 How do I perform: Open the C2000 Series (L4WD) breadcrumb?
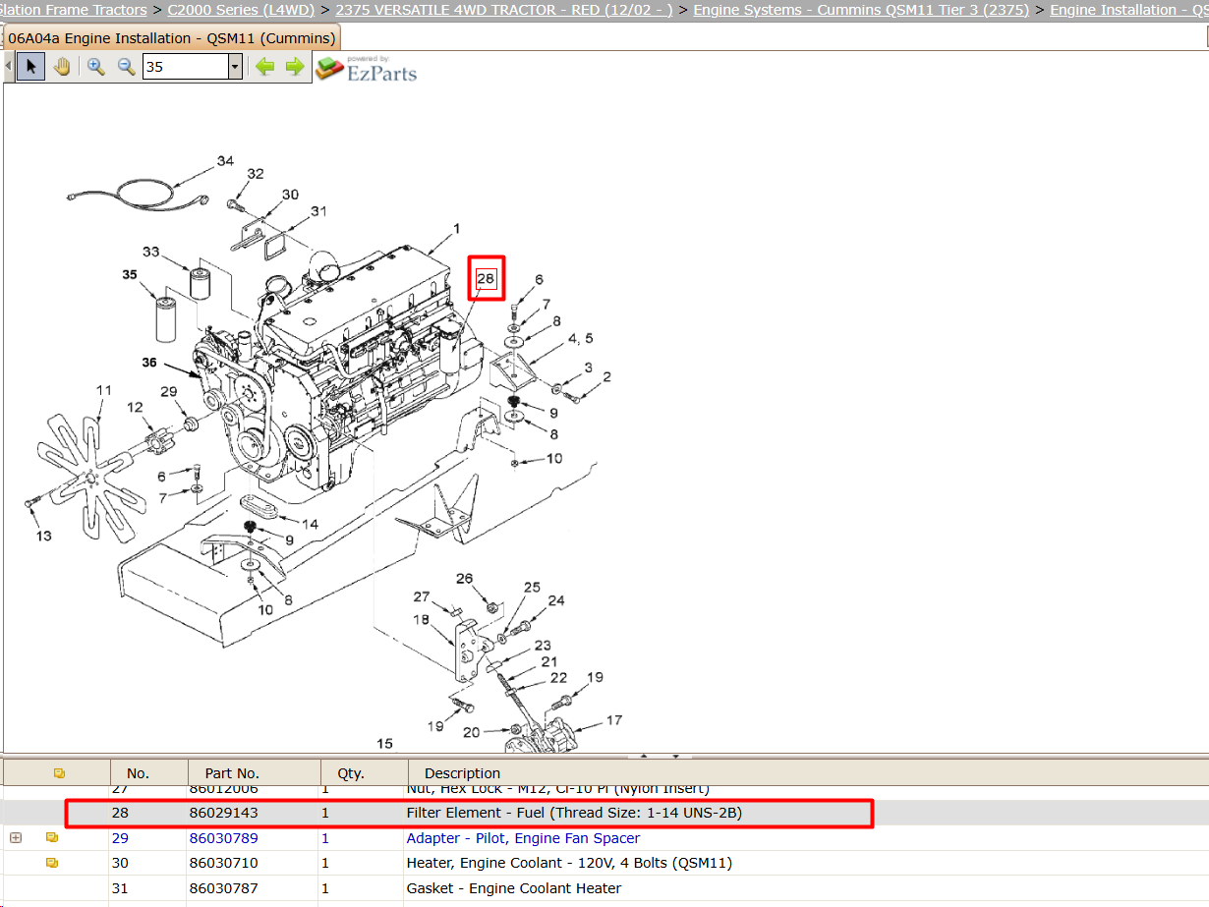[240, 10]
